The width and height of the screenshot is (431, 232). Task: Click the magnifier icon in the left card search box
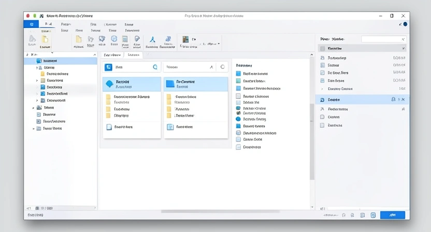coord(154,67)
